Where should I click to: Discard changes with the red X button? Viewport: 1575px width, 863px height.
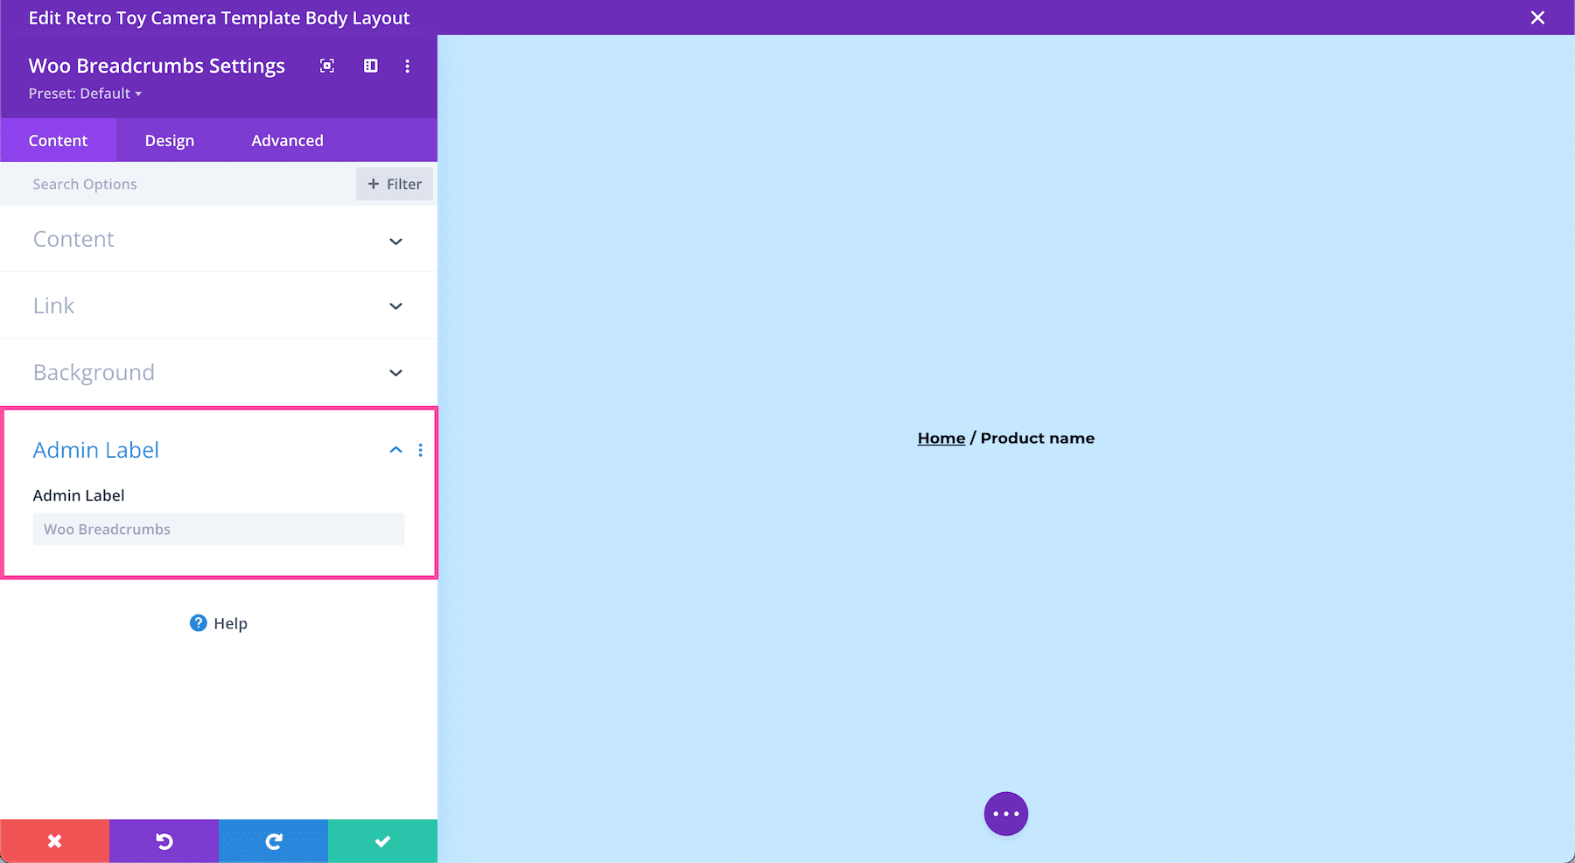54,840
